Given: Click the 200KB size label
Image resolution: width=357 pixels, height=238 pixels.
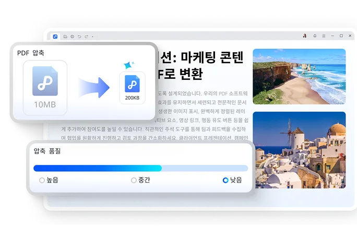Looking at the screenshot, I should click(x=132, y=98).
